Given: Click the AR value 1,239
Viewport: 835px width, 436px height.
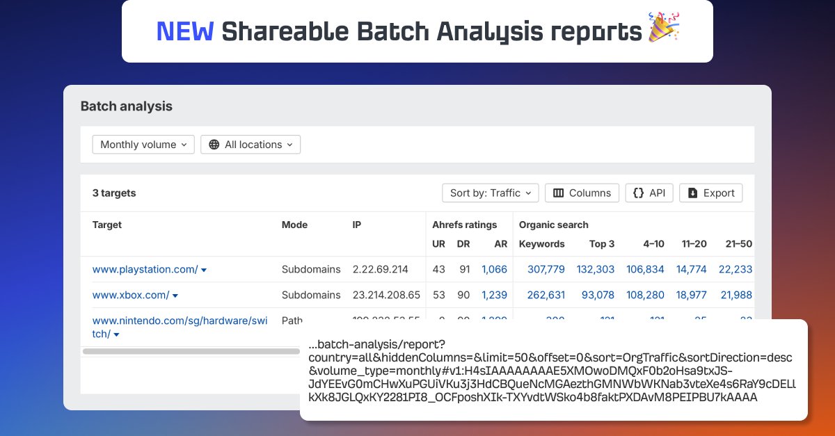Looking at the screenshot, I should click(x=494, y=295).
